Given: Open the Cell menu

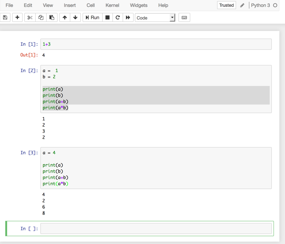Looking at the screenshot, I should coord(90,5).
